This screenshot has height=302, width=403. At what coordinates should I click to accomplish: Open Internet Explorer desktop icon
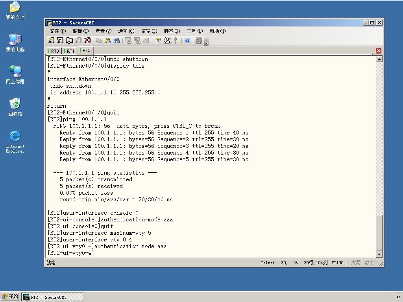pyautogui.click(x=15, y=142)
